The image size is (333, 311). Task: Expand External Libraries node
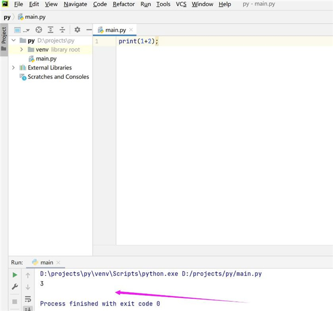[13, 68]
